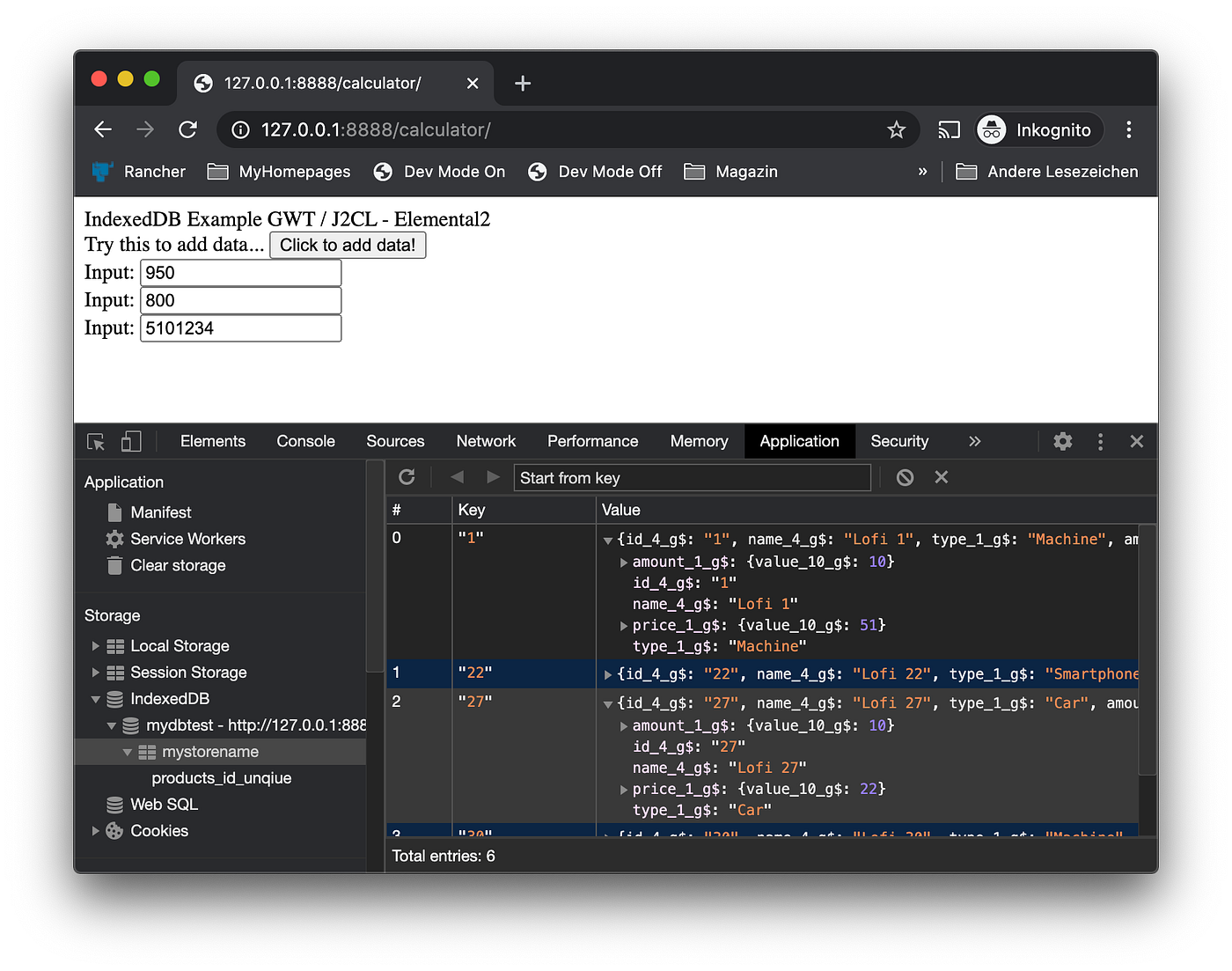Collapse the IndexedDB tree node
1232x971 pixels.
point(96,700)
